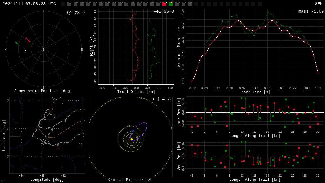Viewport: 325px width, 183px height.
Task: Click the Trail Offset [km] axis label
Action: click(x=136, y=92)
